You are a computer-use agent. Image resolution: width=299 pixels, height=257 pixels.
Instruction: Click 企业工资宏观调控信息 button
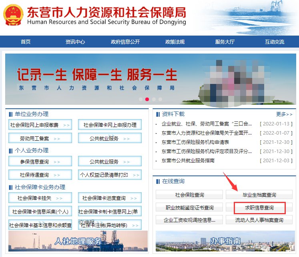pyautogui.click(x=189, y=220)
